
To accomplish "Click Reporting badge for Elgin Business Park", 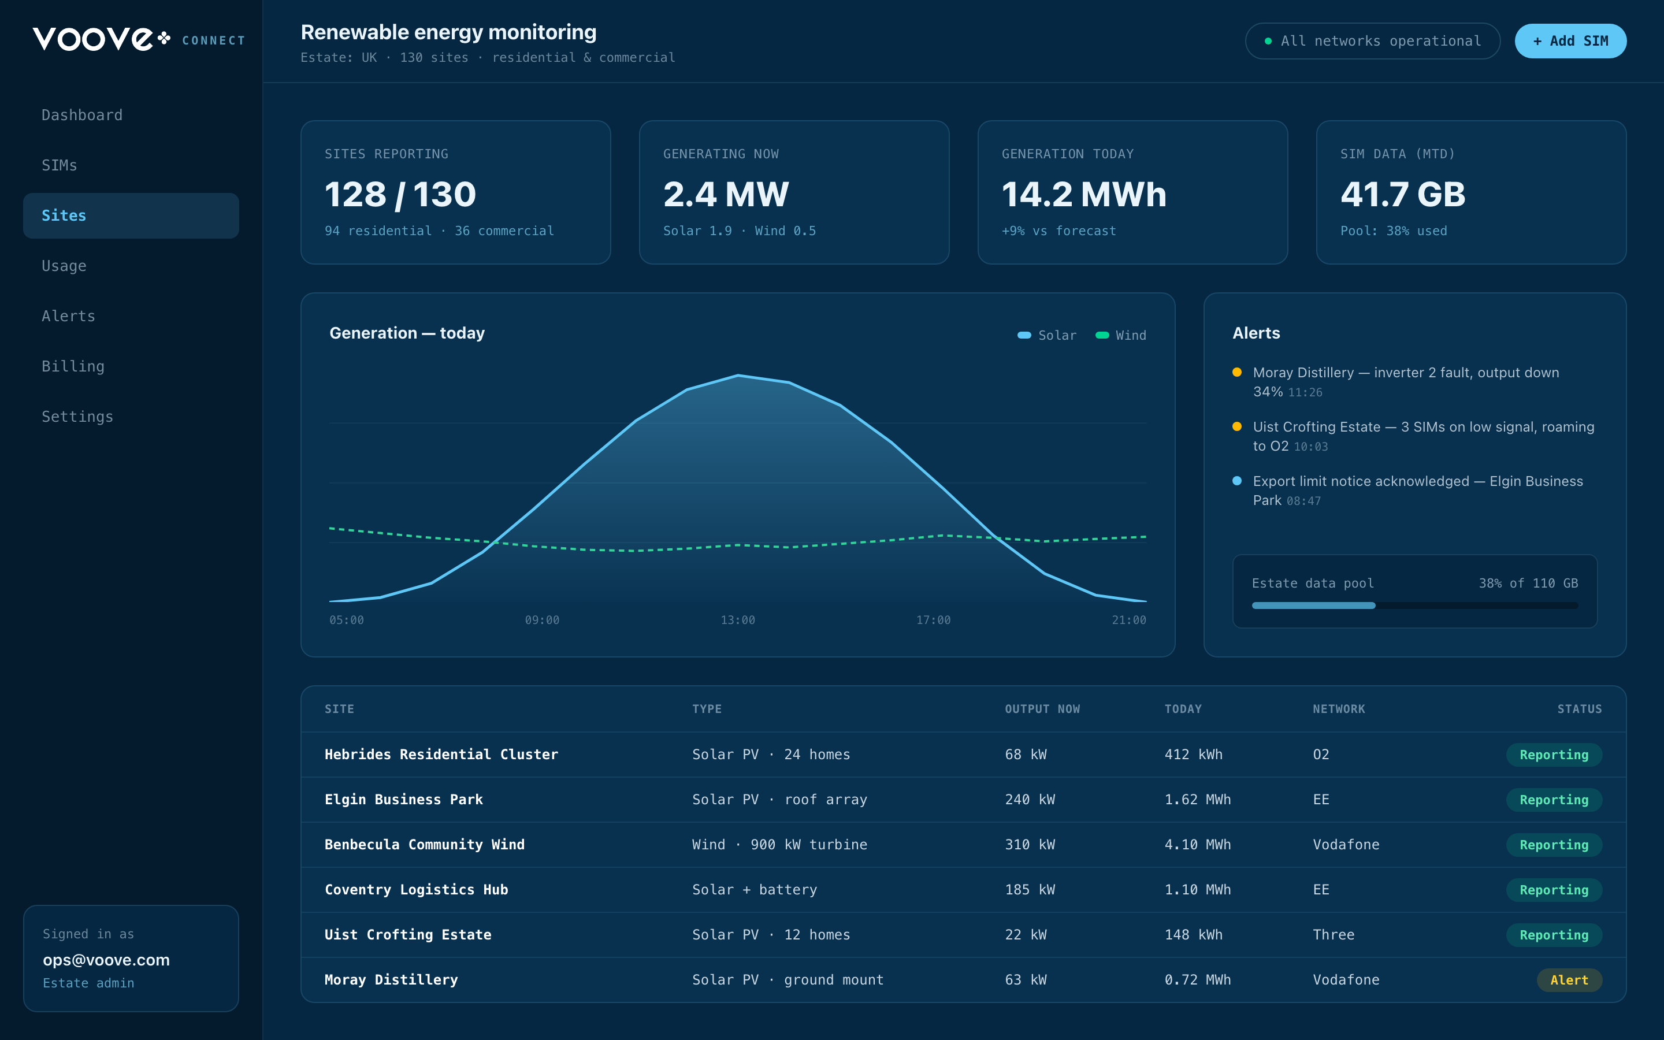I will click(1554, 800).
